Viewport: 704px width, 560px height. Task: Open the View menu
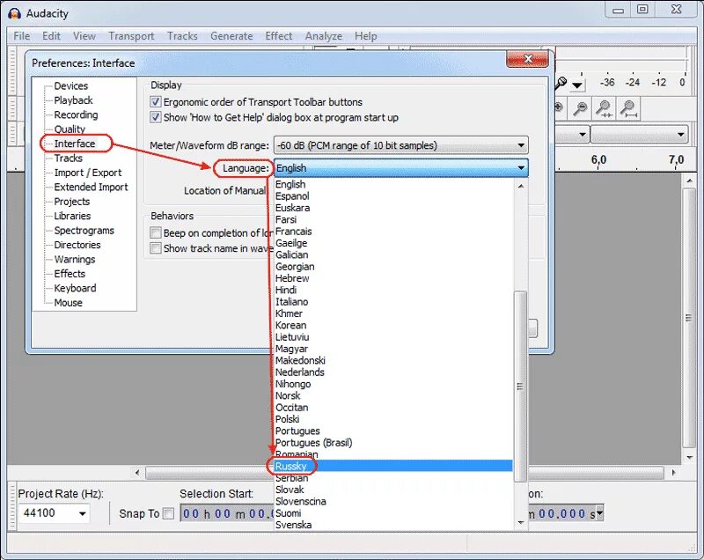coord(84,36)
